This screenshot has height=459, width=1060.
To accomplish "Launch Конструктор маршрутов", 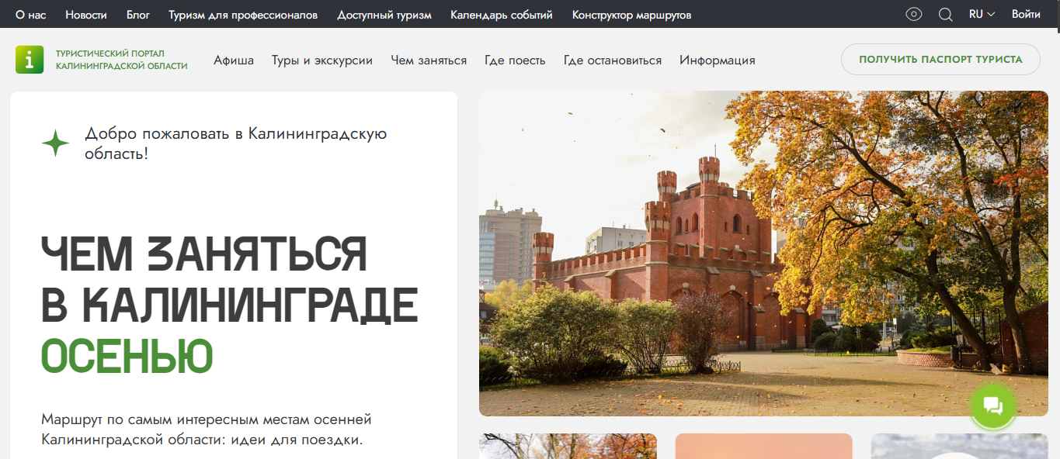I will tap(631, 15).
